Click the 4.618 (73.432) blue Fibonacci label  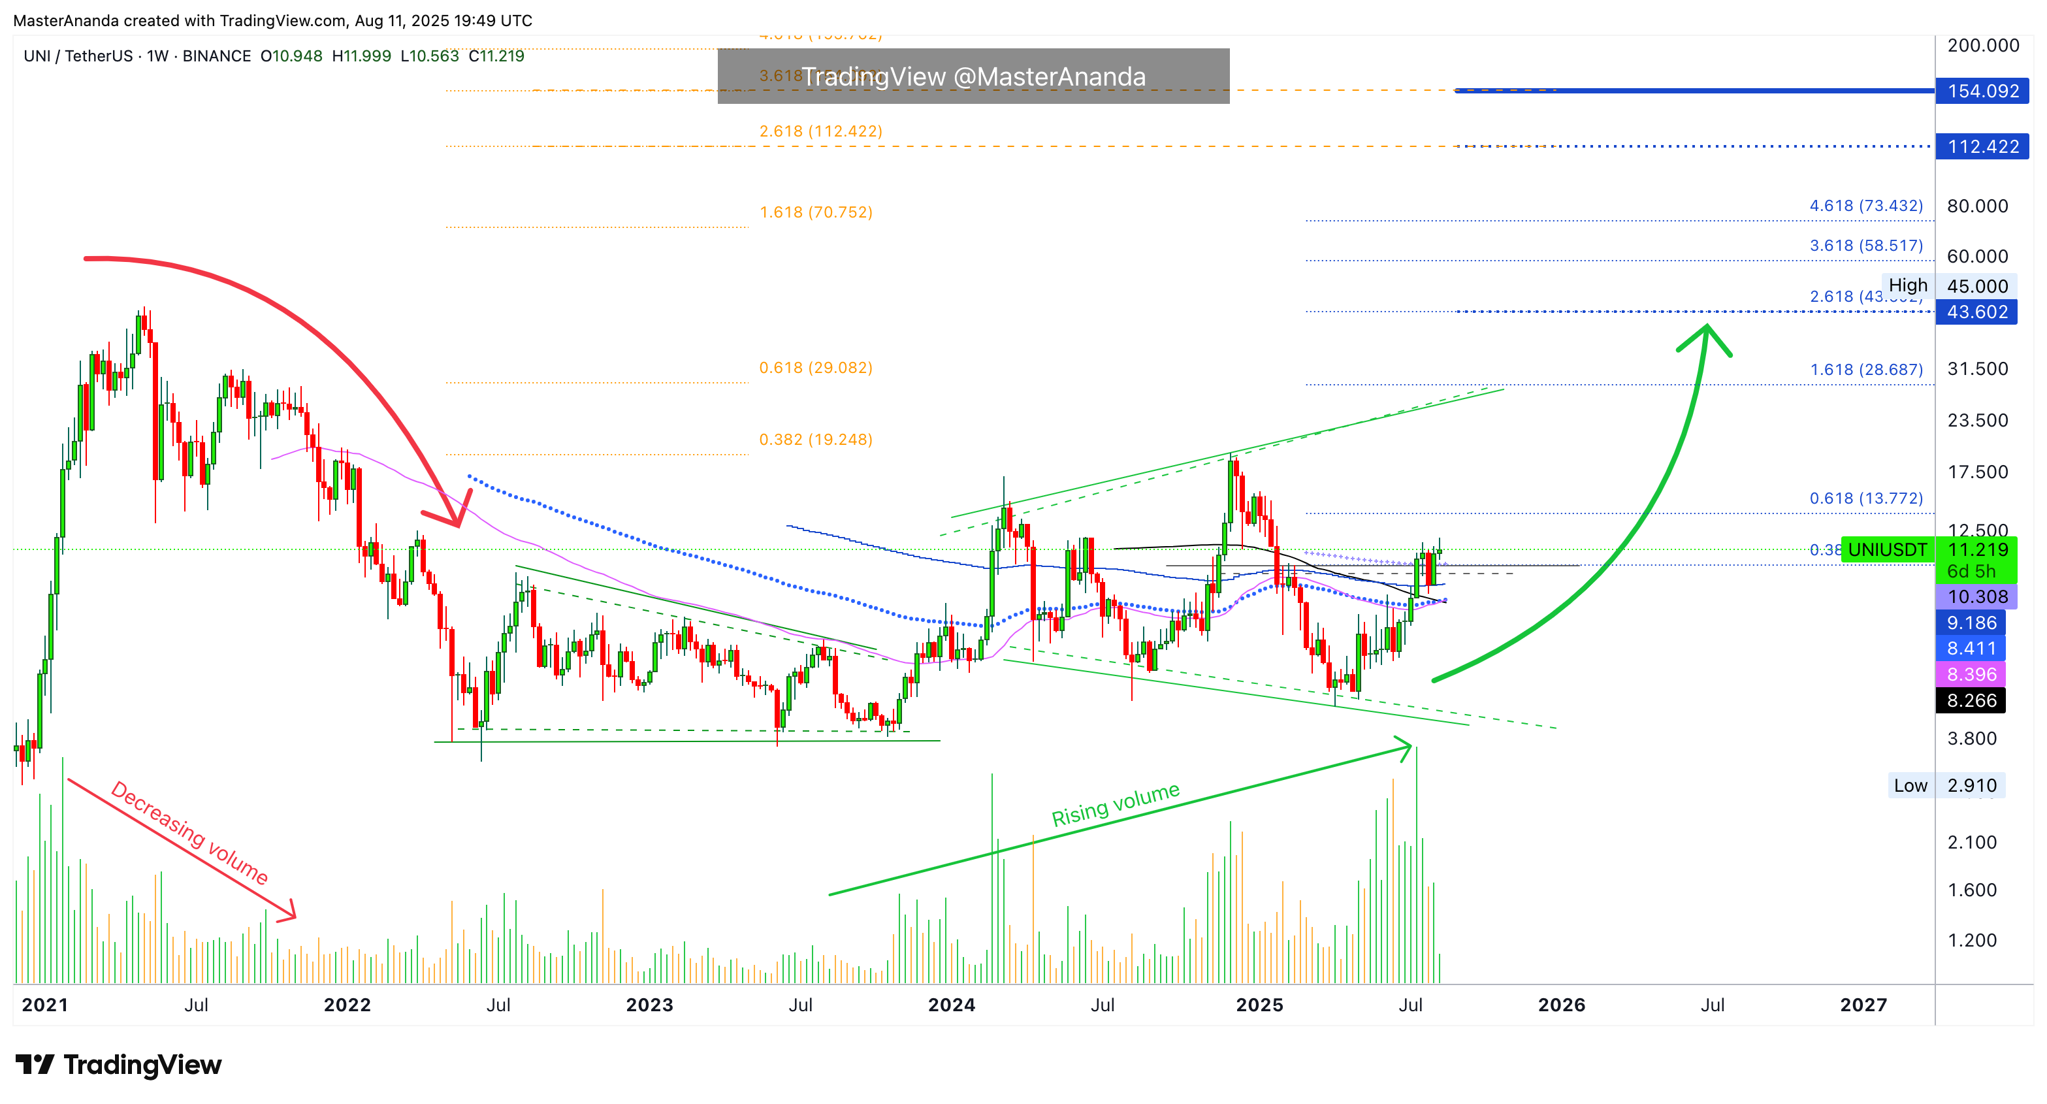(1867, 206)
